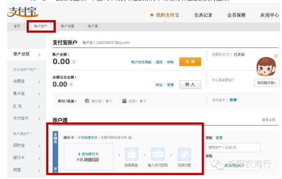Click the 红包 0 个 count

pos(143,101)
